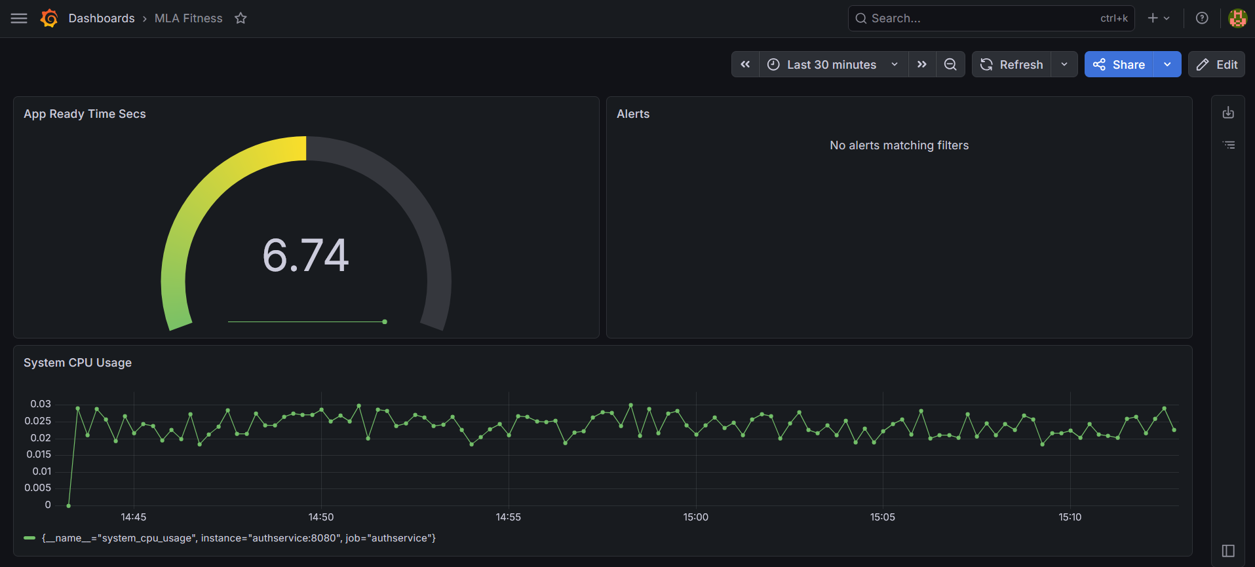Zoom out the time range

pyautogui.click(x=950, y=64)
